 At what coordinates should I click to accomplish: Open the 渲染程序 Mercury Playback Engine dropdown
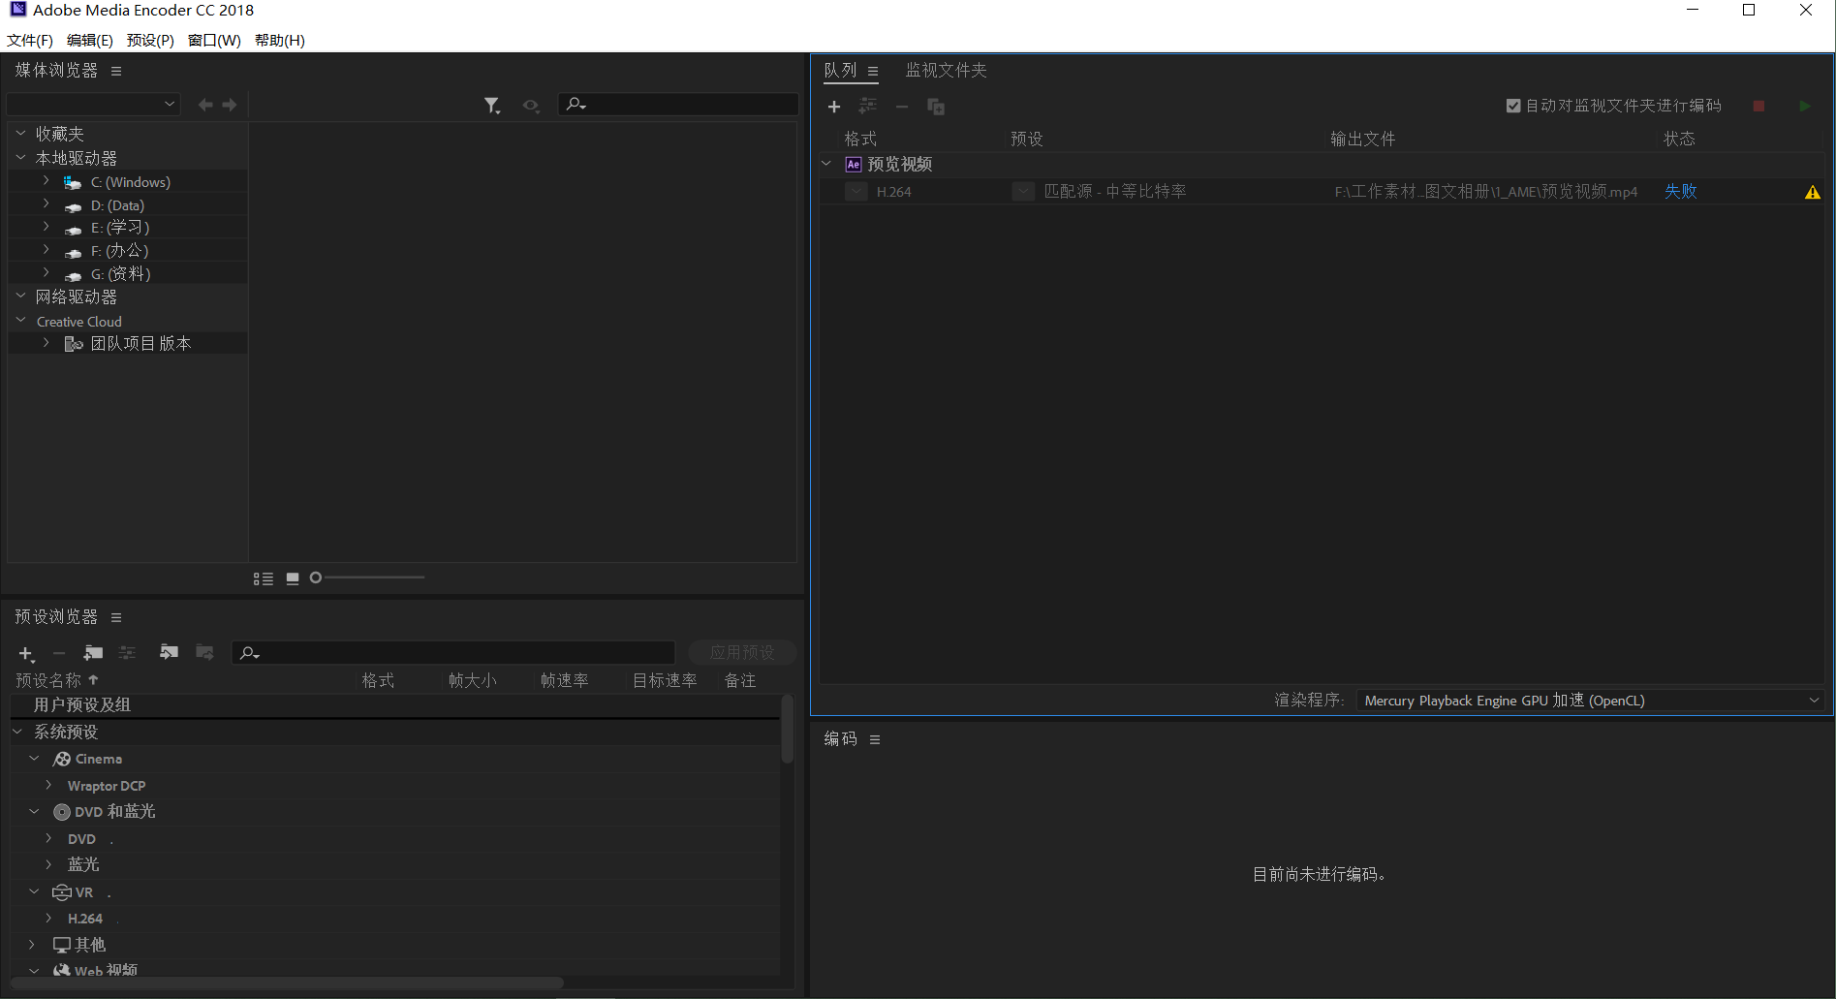point(1589,701)
